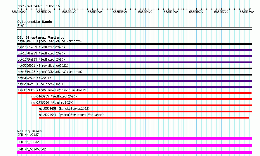Open variant nsv6463935 (Sedlazeck2020)
This screenshot has width=260, height=156.
click(54, 96)
